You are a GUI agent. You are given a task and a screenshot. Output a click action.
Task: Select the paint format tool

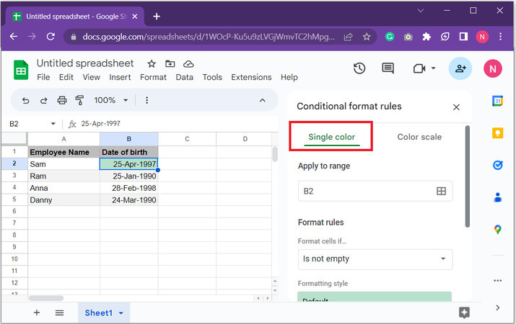pos(79,101)
